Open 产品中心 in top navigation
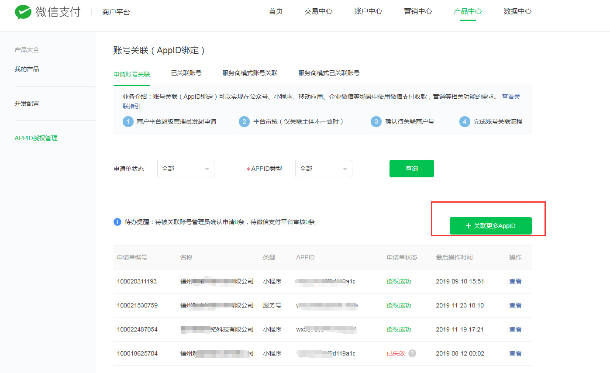Image resolution: width=610 pixels, height=373 pixels. pos(468,11)
